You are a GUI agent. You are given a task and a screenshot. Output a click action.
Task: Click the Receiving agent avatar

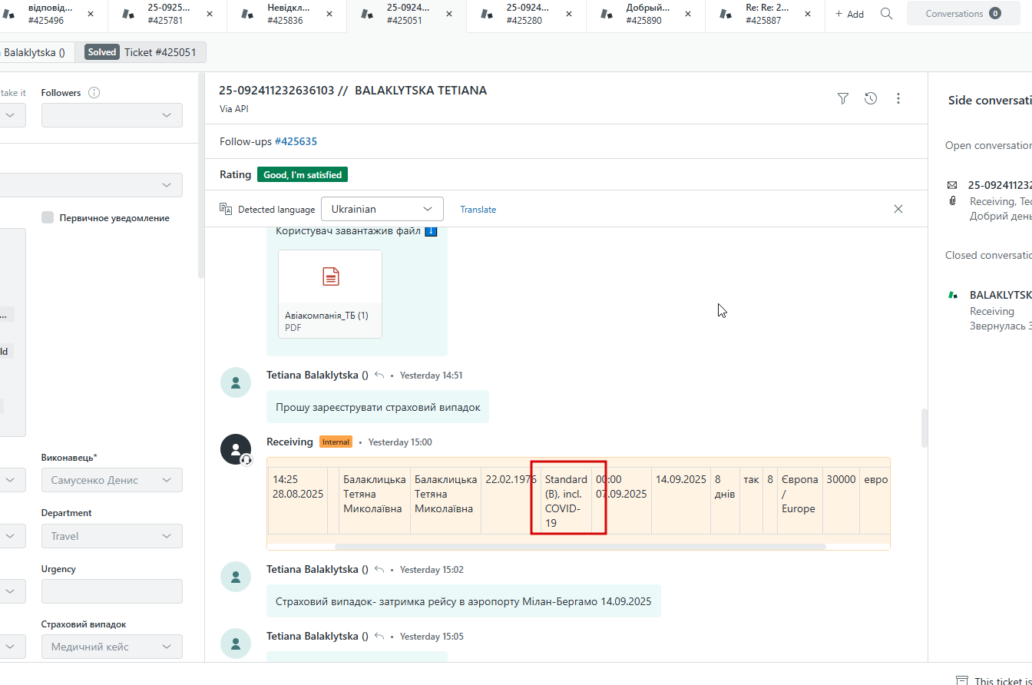236,449
